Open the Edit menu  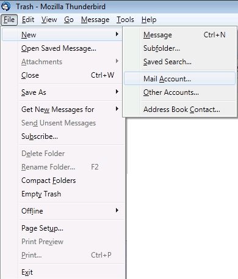tap(28, 20)
